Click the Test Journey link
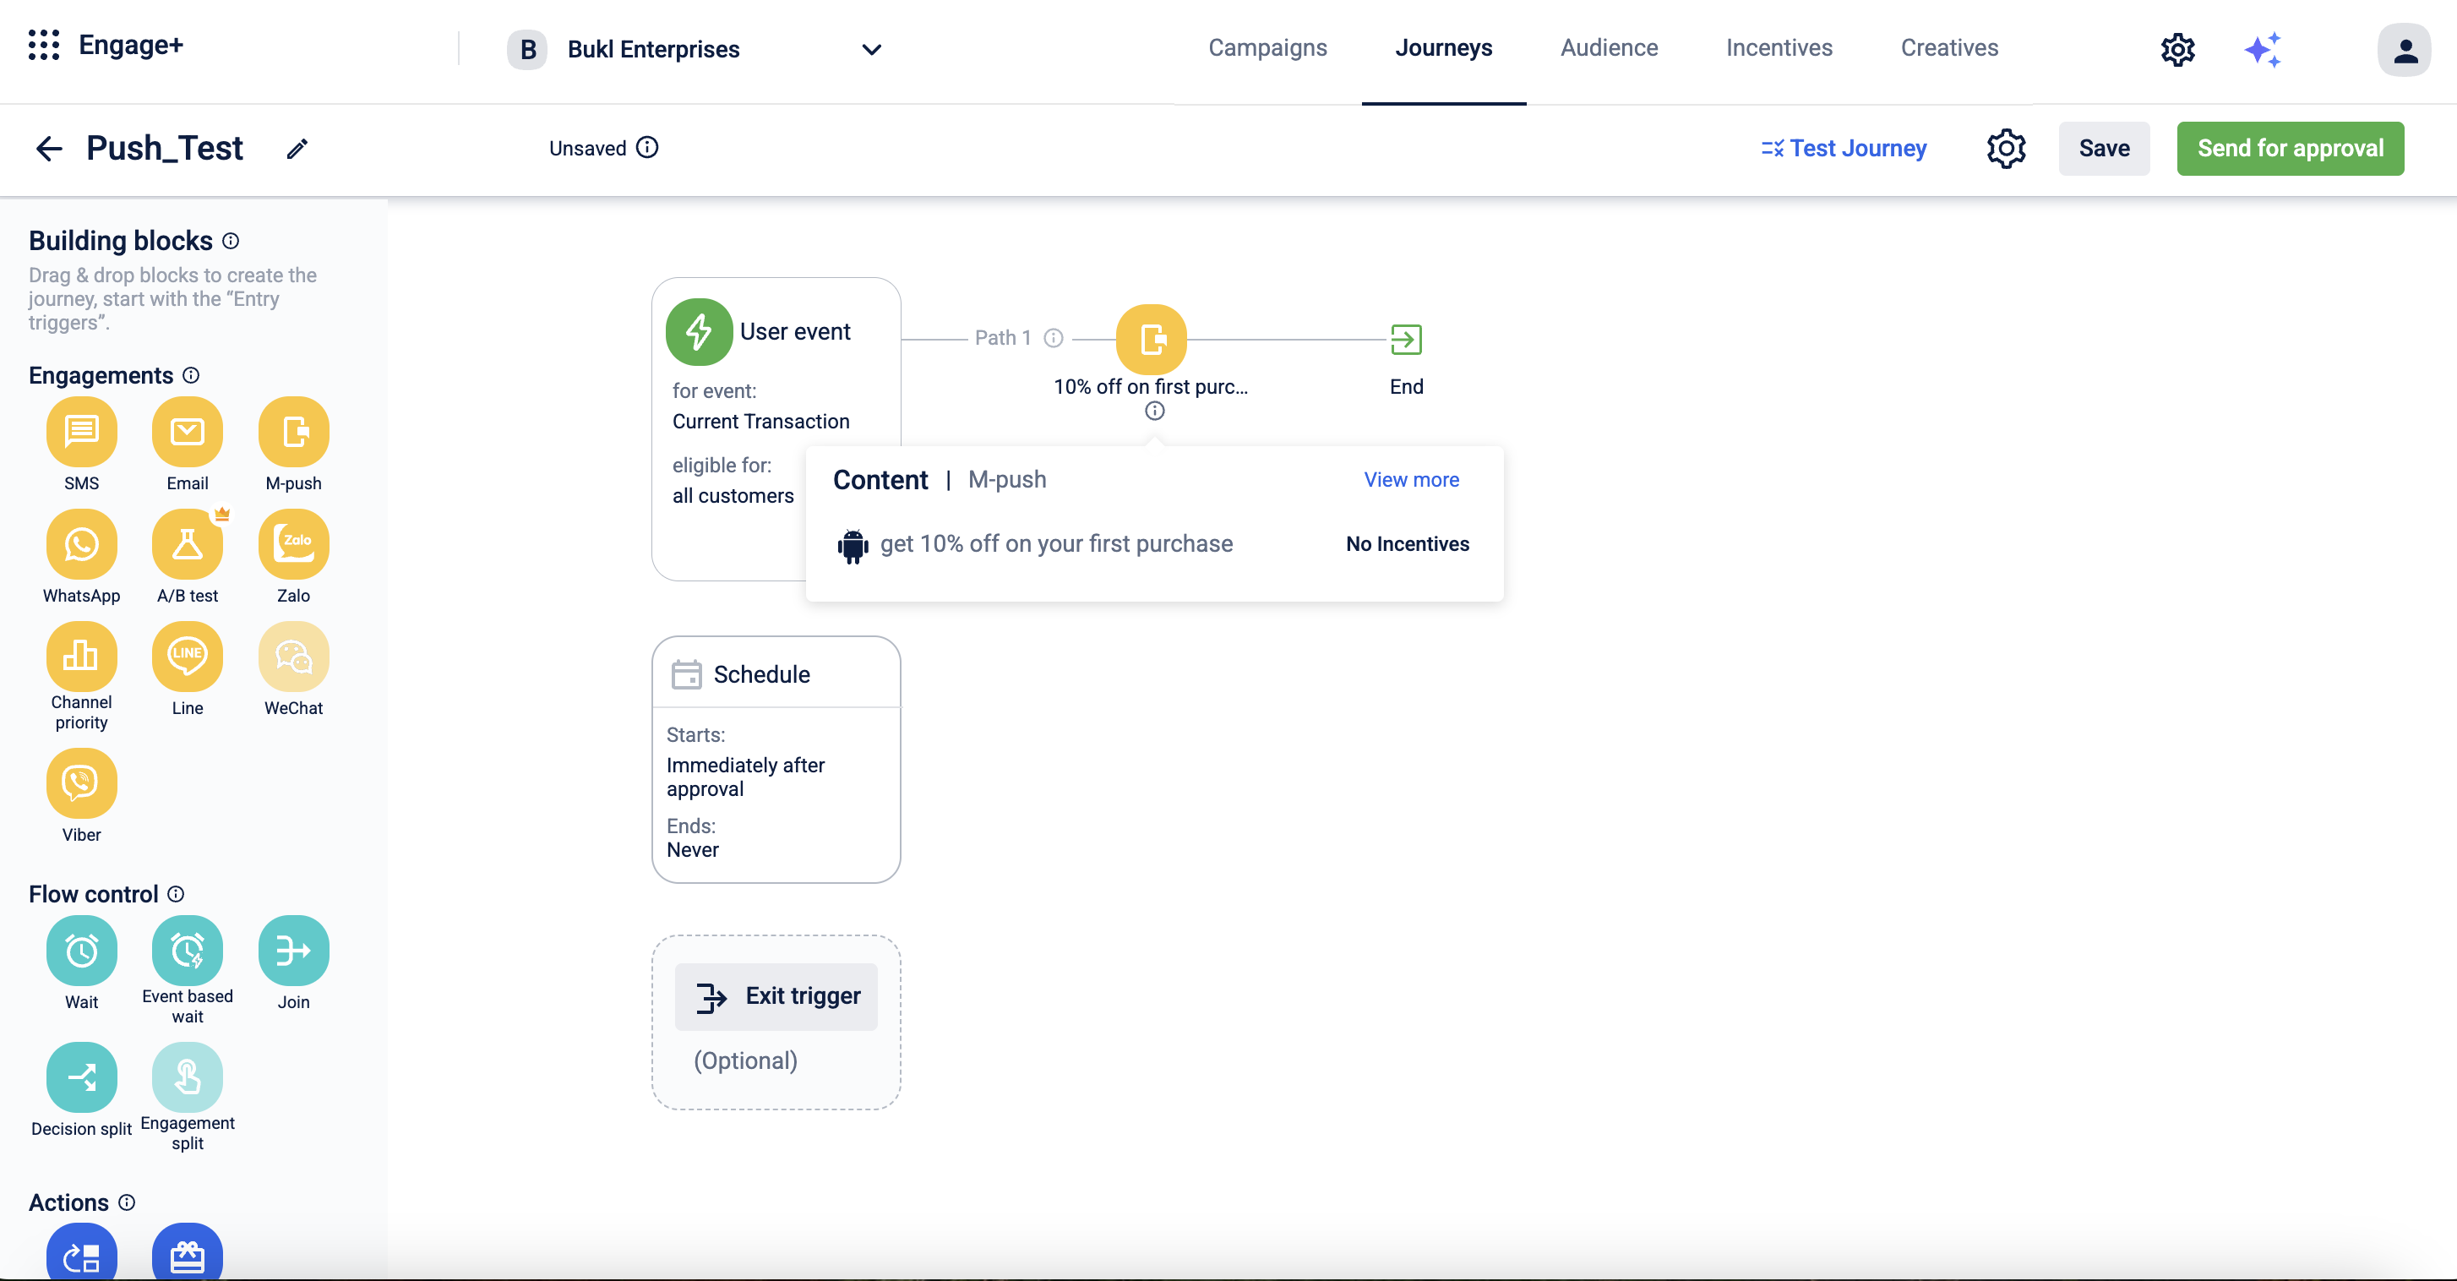 point(1844,149)
